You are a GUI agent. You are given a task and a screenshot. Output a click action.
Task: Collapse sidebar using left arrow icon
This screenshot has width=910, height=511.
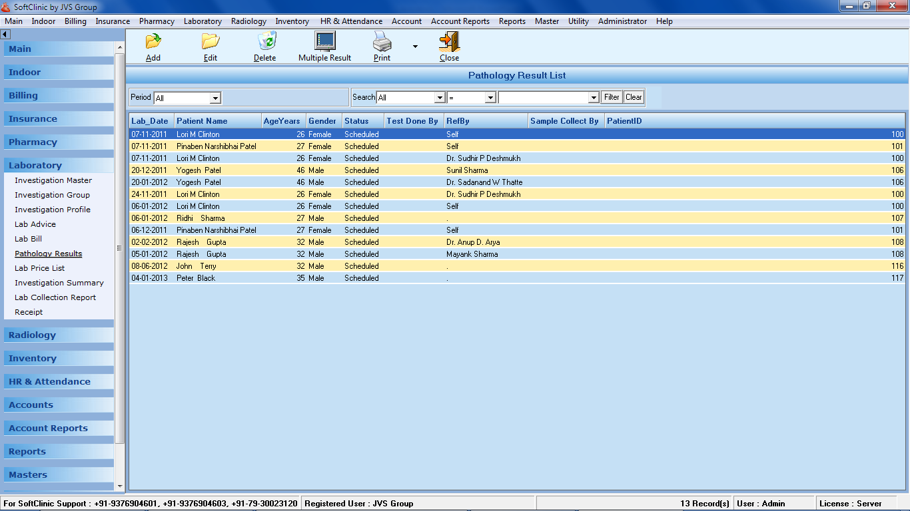tap(5, 34)
